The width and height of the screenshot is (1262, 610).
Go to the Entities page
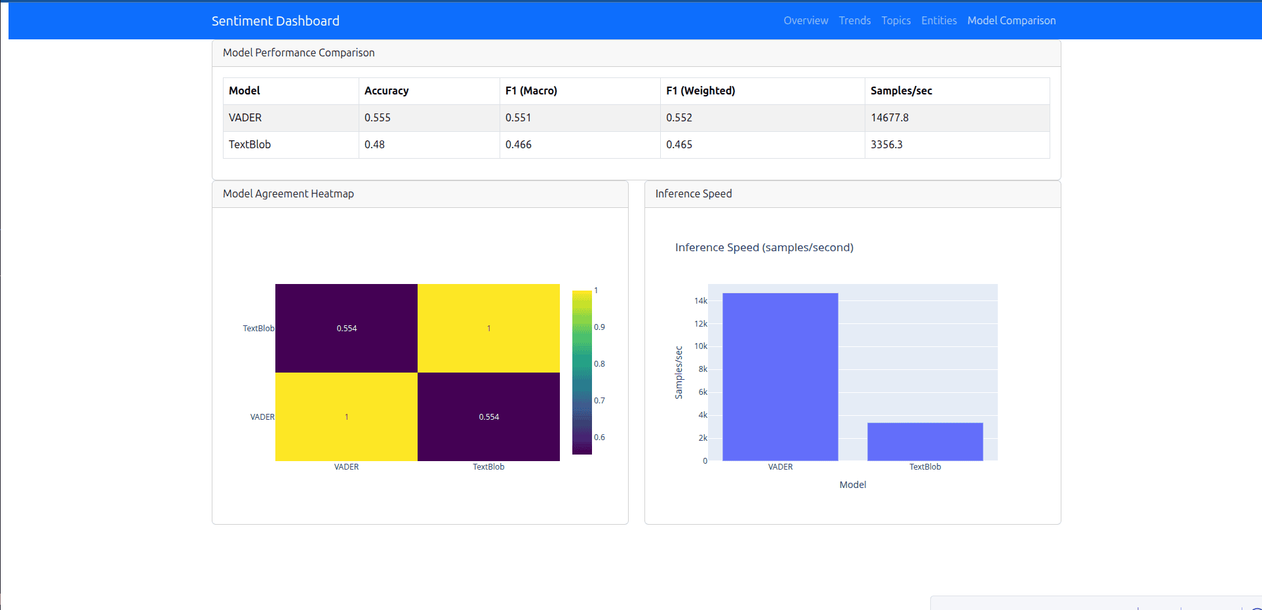pyautogui.click(x=939, y=20)
